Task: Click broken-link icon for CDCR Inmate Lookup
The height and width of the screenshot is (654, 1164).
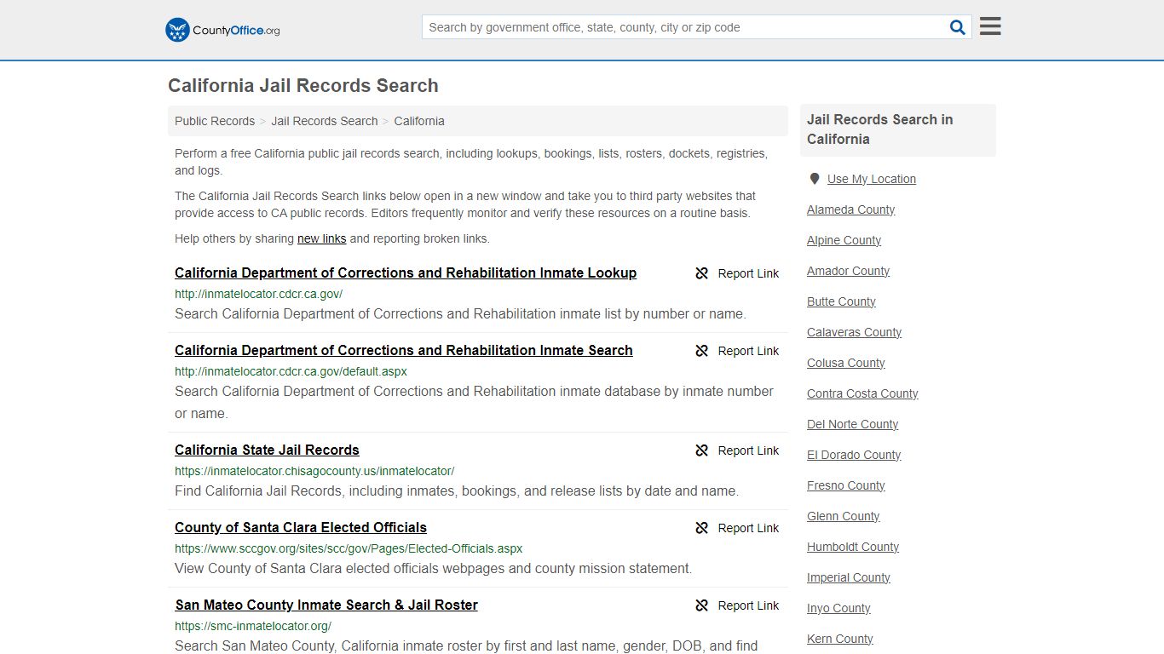Action: point(702,273)
